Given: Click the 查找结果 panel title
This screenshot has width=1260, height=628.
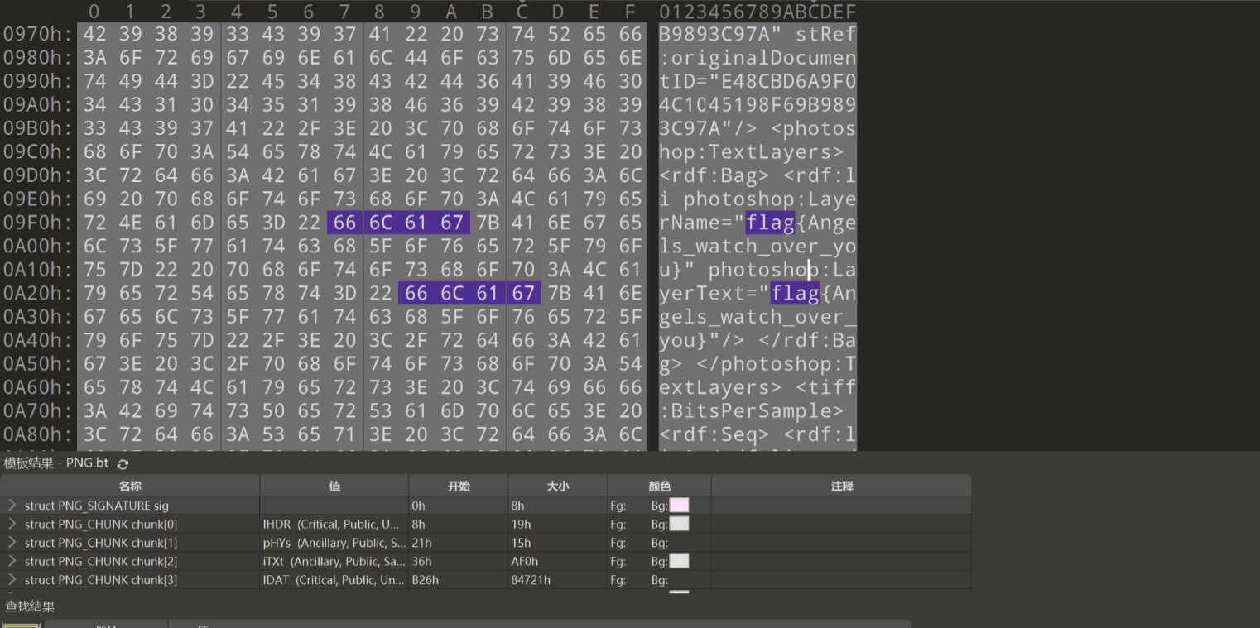Looking at the screenshot, I should pyautogui.click(x=30, y=606).
